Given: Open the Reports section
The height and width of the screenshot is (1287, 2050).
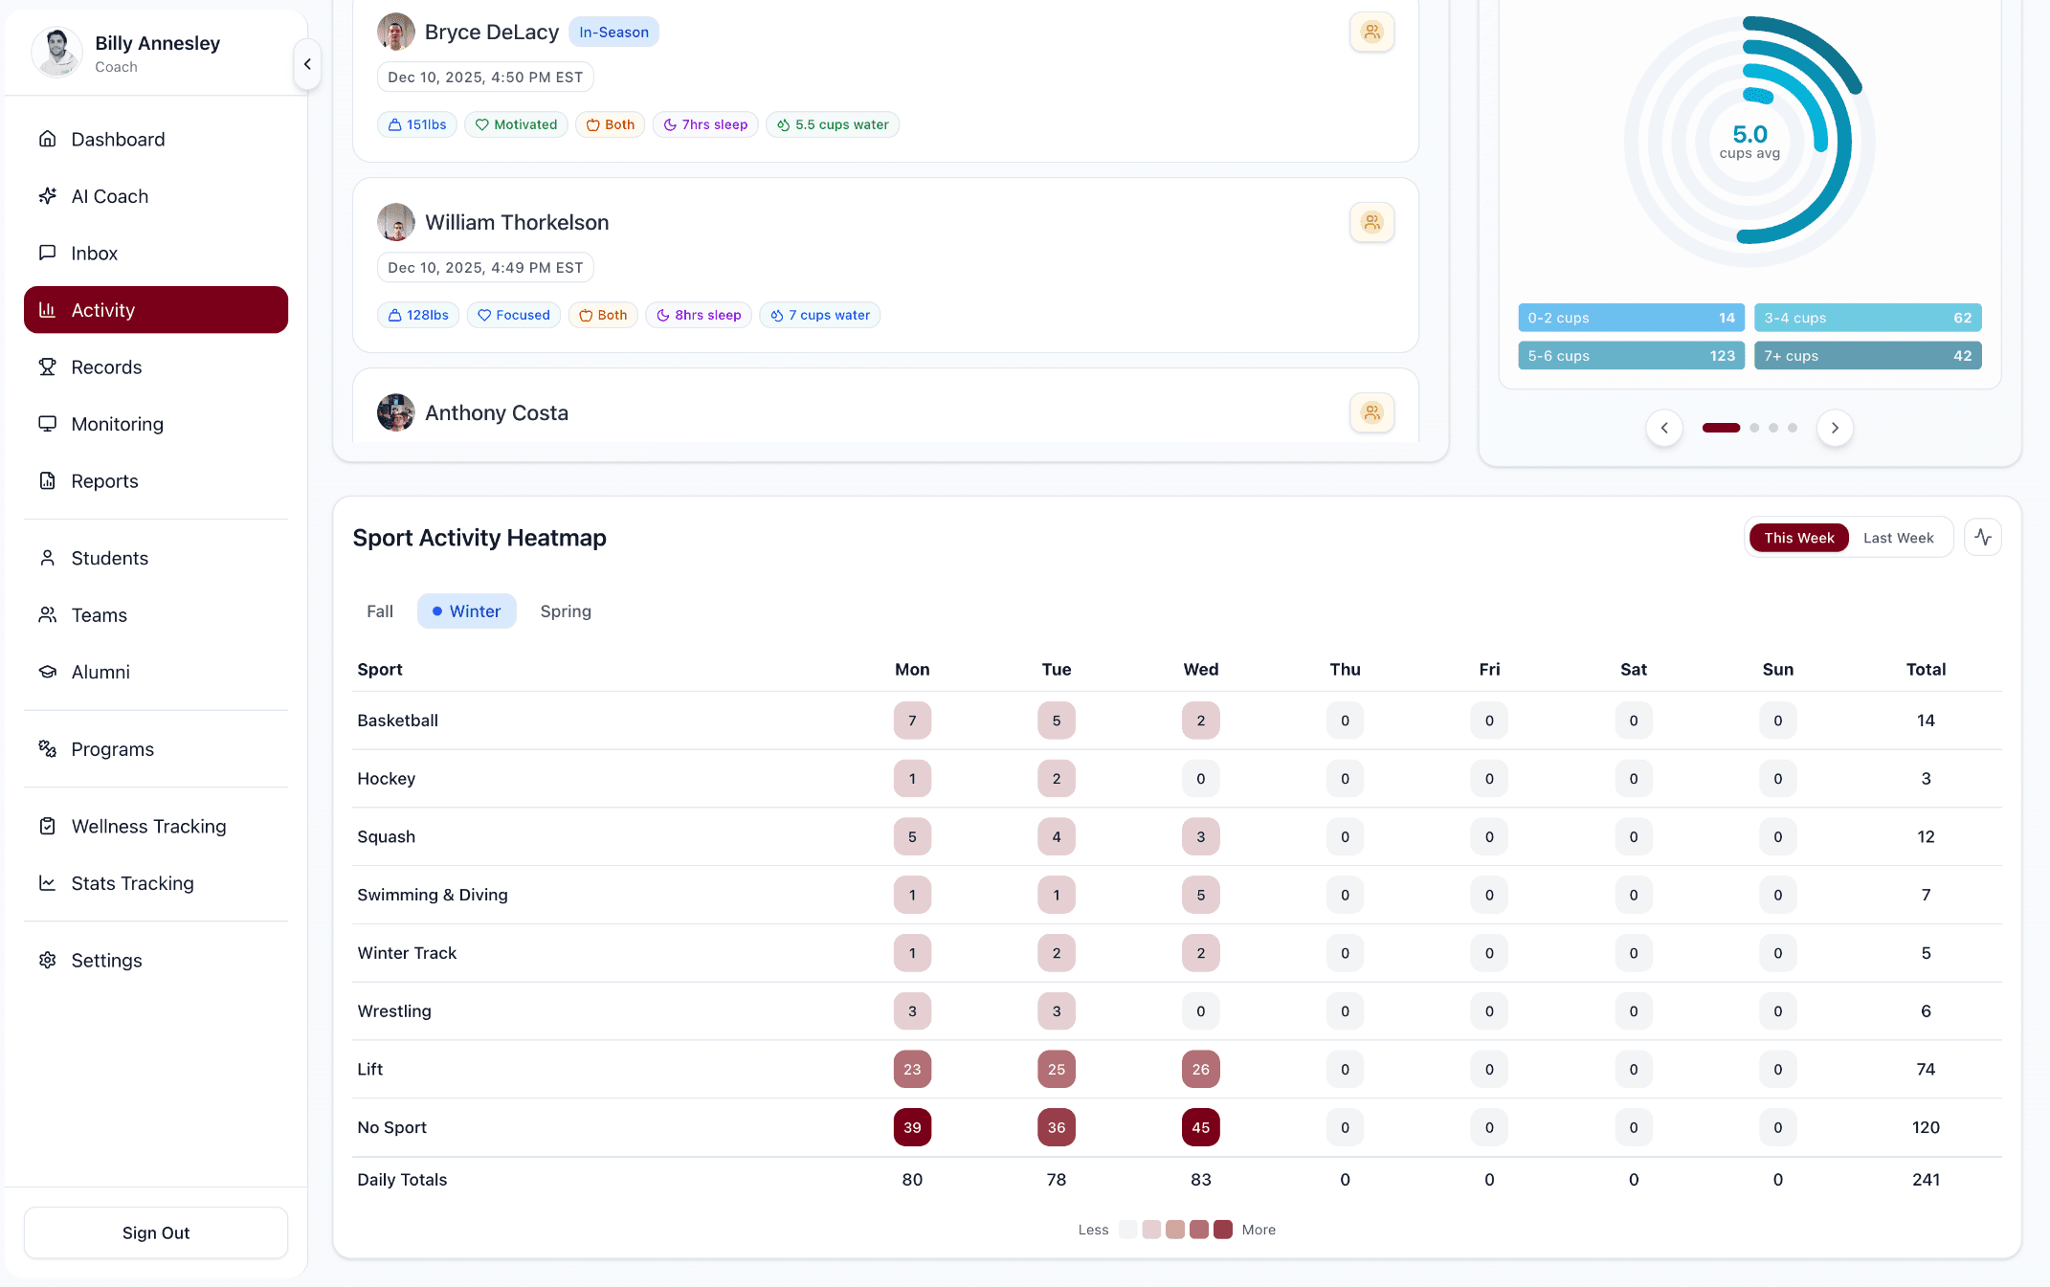Looking at the screenshot, I should [x=104, y=480].
